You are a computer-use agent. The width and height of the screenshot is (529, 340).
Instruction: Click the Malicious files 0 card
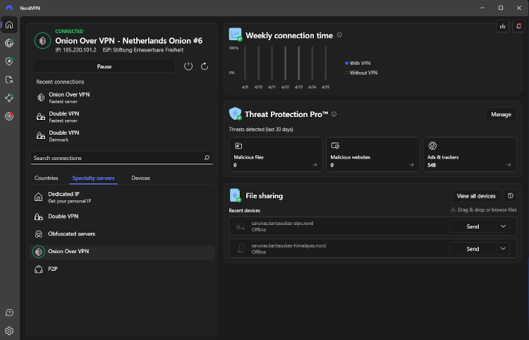tap(276, 154)
